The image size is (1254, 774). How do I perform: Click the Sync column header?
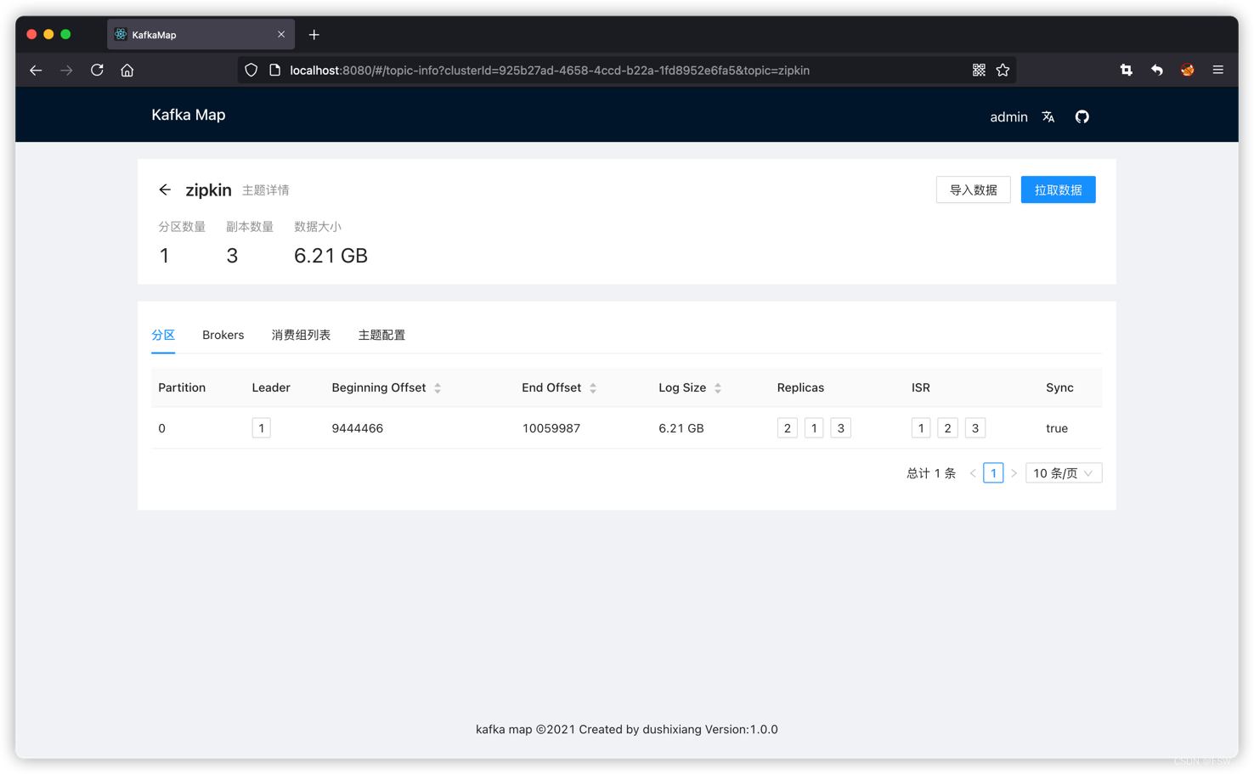1059,387
